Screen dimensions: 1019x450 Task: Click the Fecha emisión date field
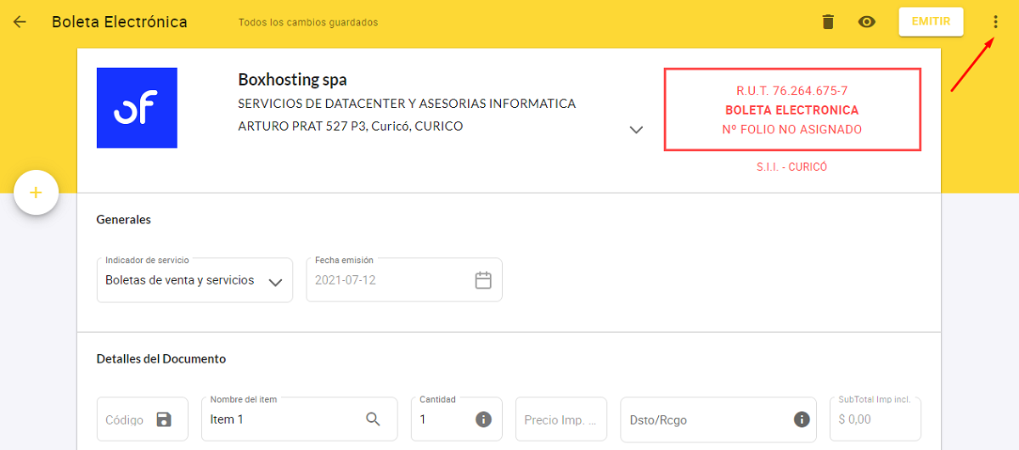[404, 280]
